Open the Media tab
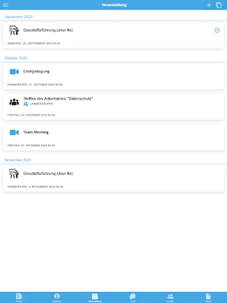 coord(208,298)
